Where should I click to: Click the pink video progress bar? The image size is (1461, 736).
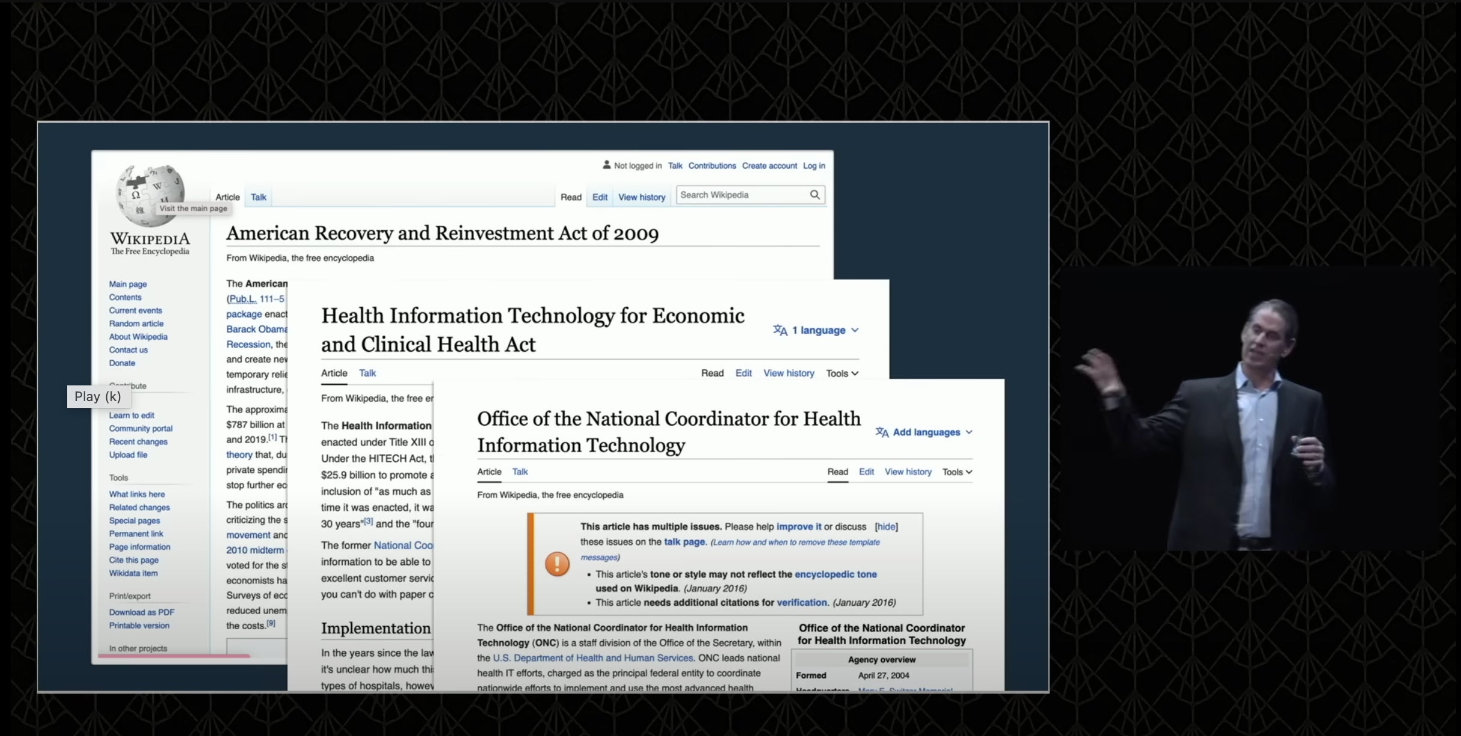(174, 656)
